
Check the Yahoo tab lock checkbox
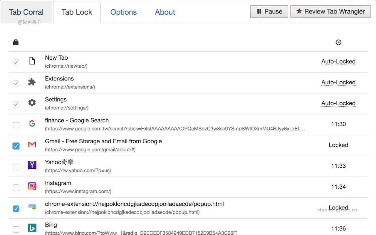click(16, 167)
